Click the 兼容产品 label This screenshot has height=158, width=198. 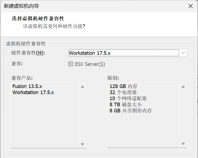pos(22,78)
